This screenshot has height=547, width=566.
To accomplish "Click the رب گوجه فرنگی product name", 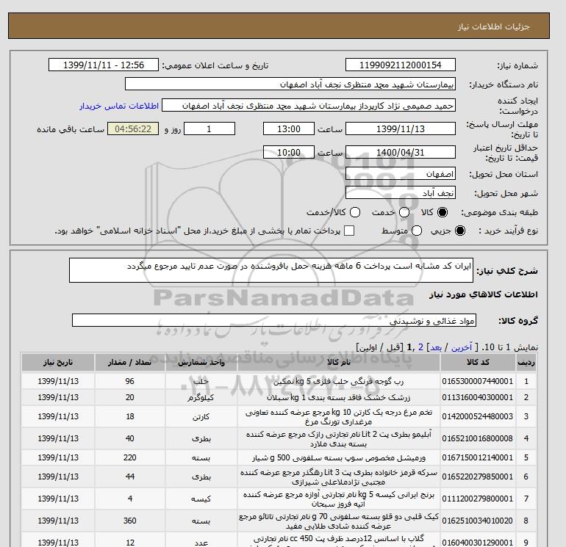I will (339, 382).
